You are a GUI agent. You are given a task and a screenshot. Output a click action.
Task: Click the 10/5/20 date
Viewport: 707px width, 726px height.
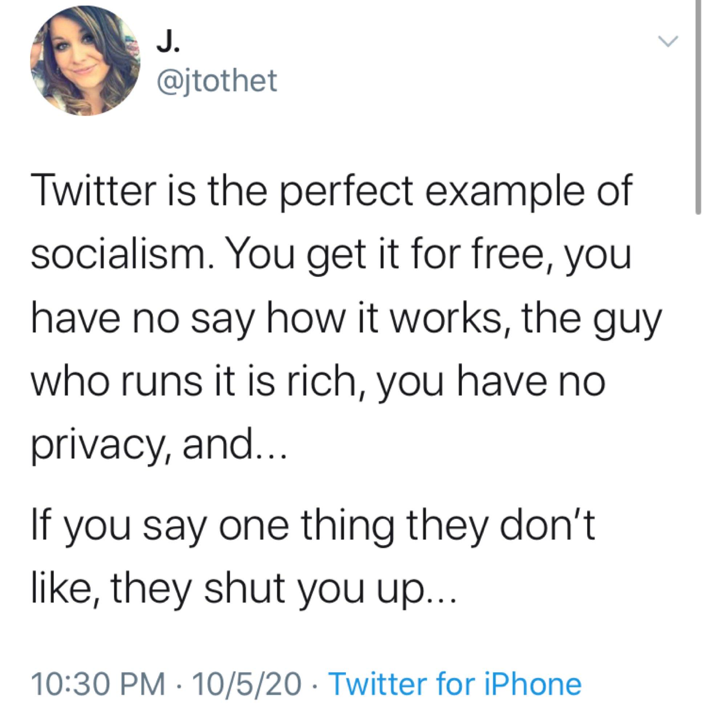tap(246, 684)
